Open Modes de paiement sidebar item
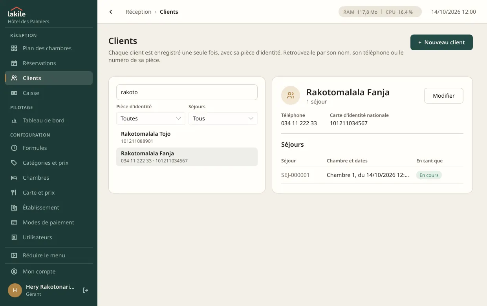487x306 pixels. point(49,222)
